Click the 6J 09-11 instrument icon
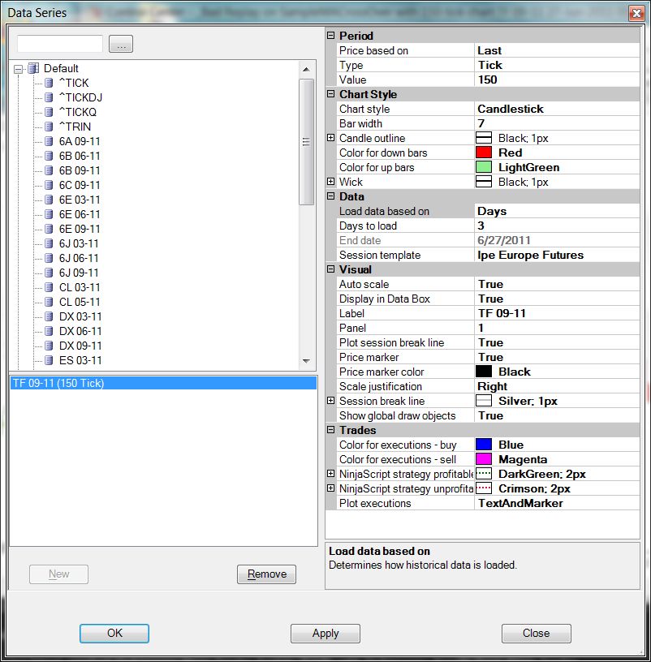Screen dimensions: 651x662 pos(49,273)
